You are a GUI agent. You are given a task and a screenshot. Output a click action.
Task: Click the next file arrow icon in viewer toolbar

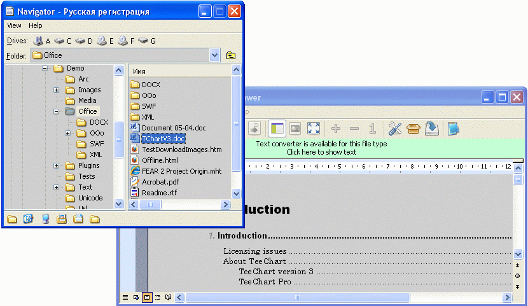(x=254, y=129)
